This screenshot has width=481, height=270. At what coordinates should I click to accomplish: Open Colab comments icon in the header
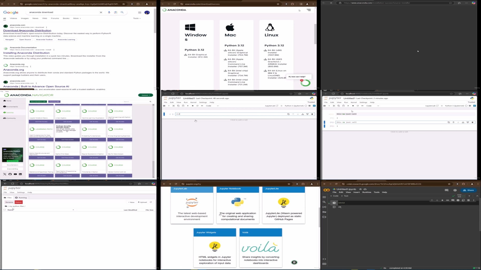coord(447,190)
